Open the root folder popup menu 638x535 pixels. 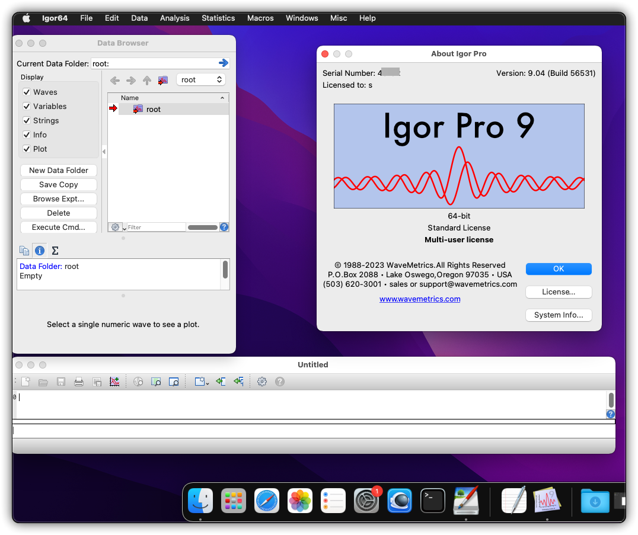tap(201, 79)
